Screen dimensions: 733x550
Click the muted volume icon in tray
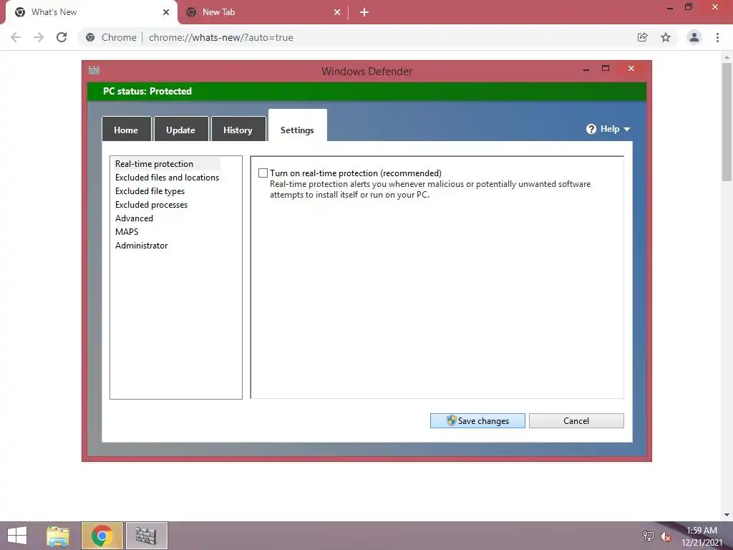click(666, 536)
